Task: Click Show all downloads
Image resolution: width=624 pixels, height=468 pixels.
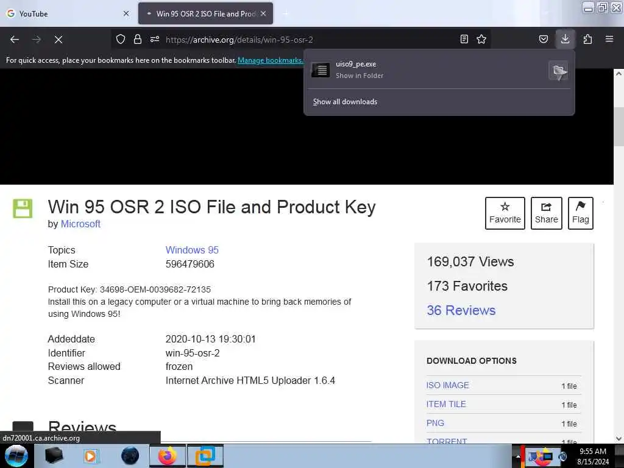Action: tap(345, 102)
